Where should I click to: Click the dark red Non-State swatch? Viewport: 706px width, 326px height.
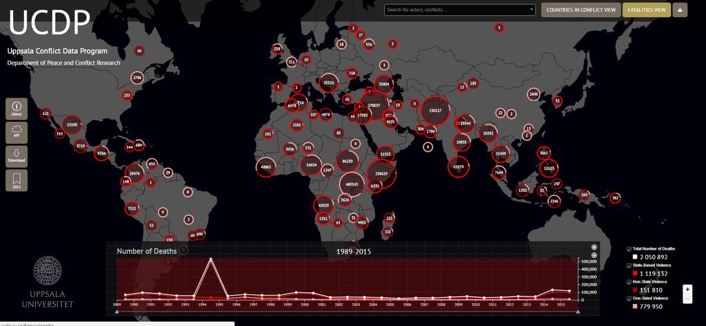coord(635,290)
